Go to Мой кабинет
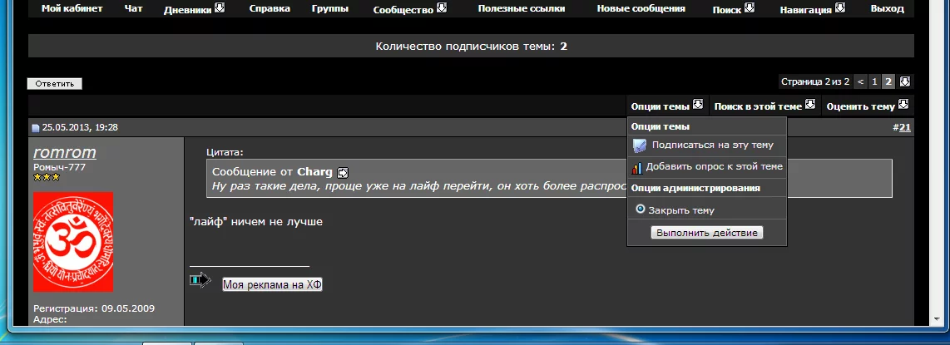Screen dimensions: 950x345 point(72,8)
